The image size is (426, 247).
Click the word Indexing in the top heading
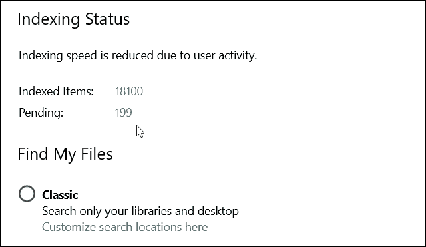point(49,20)
